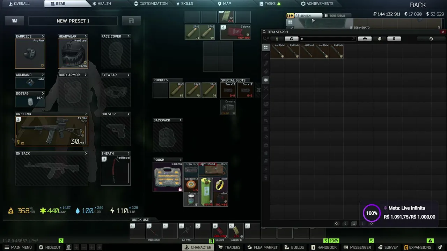This screenshot has height=251, width=447.
Task: Select the Roler watch in pouch
Action: point(221,184)
